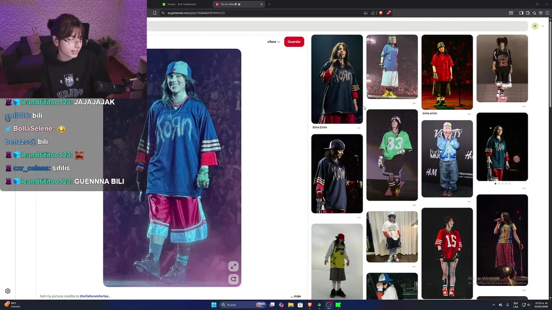Open the OBS icon in the taskbar
Viewport: 552px width, 310px height.
pyautogui.click(x=329, y=305)
